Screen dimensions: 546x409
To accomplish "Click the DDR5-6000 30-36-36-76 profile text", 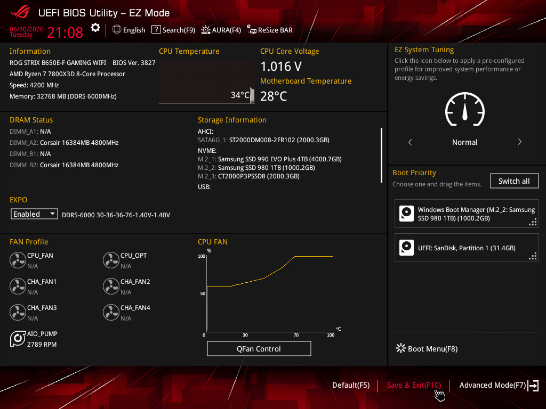I will point(116,215).
